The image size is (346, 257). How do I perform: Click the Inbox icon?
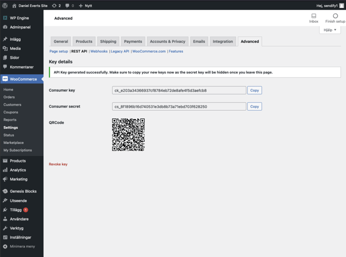tap(313, 16)
